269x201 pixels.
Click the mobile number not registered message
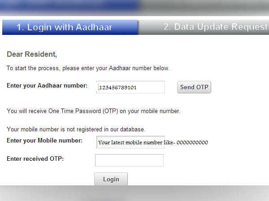76,130
